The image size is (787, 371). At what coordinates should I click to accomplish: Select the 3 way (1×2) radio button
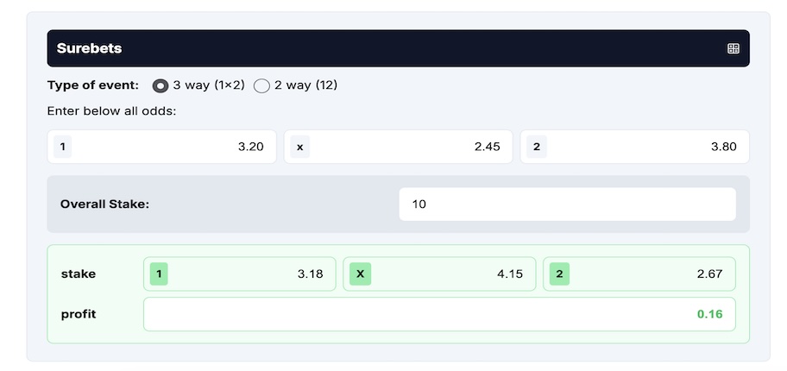(161, 85)
